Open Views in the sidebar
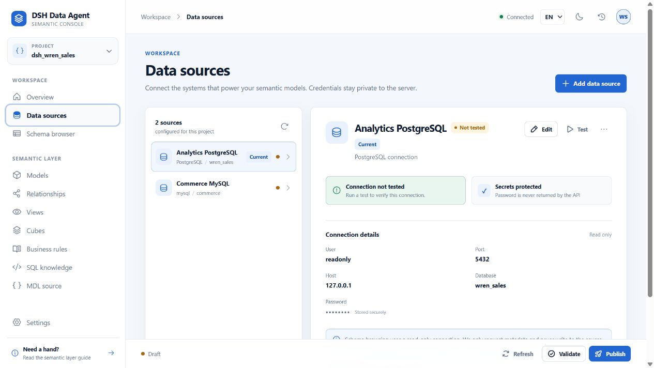Image resolution: width=654 pixels, height=368 pixels. 63,212
